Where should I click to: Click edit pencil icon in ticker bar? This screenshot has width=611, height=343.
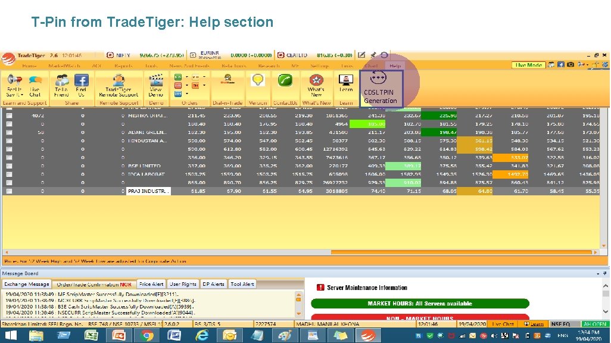pyautogui.click(x=361, y=55)
